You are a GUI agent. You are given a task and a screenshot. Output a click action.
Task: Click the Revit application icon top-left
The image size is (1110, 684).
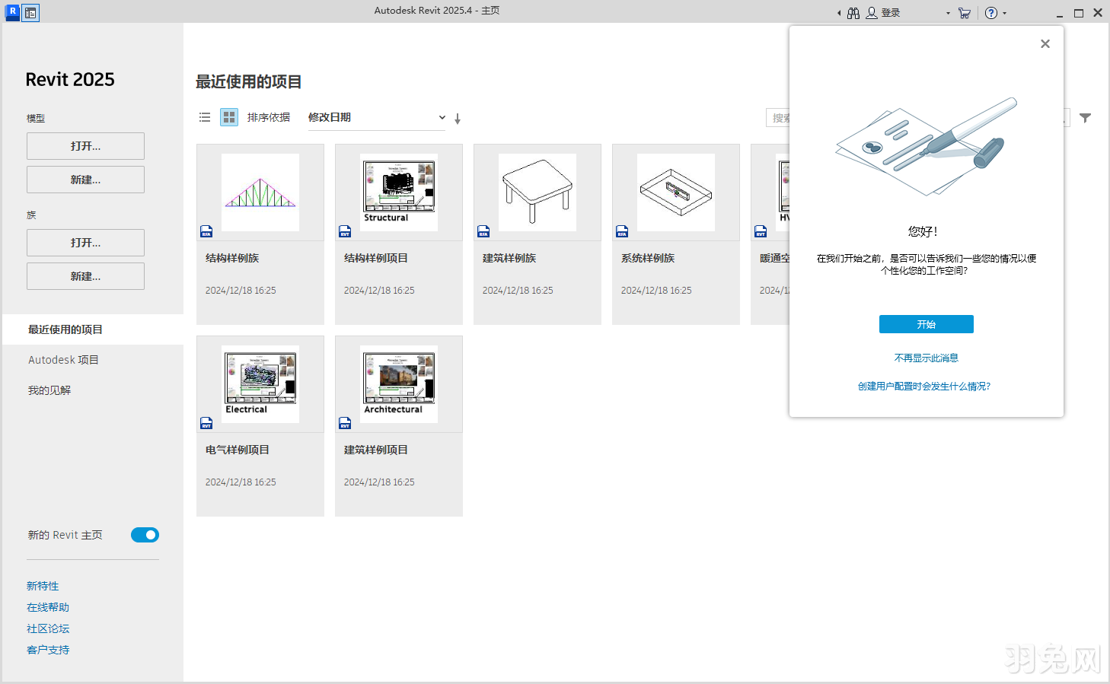pos(11,12)
